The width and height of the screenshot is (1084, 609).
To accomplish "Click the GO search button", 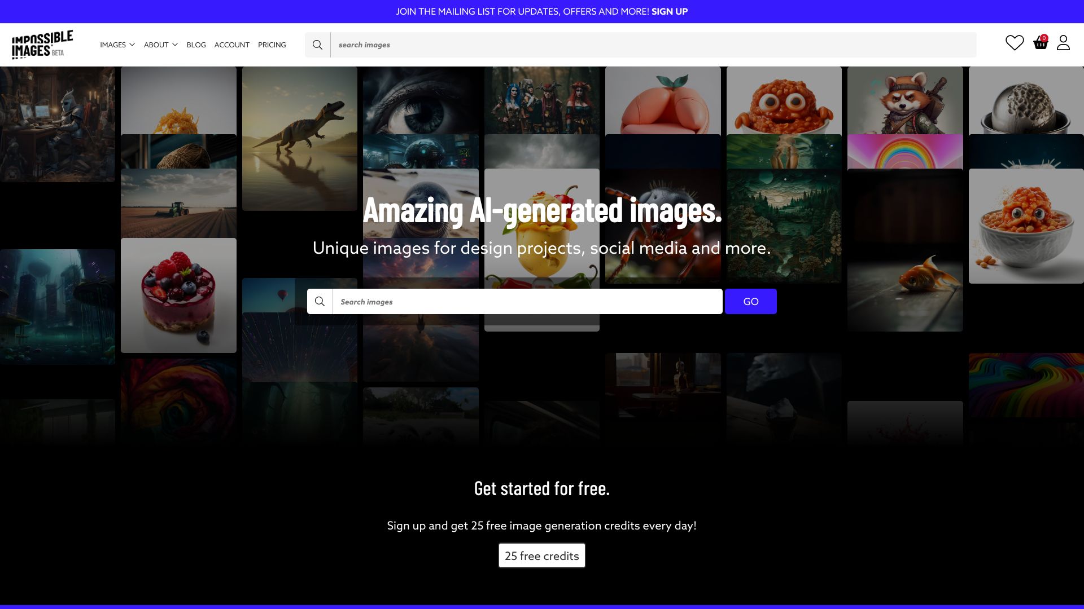I will coord(750,301).
